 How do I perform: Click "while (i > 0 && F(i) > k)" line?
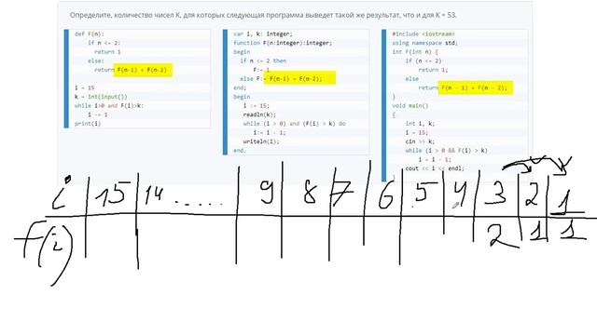pos(446,151)
